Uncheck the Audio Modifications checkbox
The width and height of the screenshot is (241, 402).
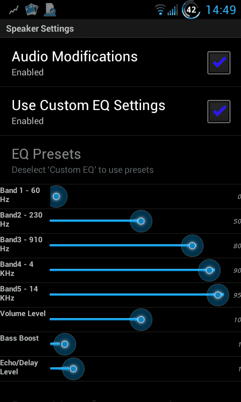219,63
